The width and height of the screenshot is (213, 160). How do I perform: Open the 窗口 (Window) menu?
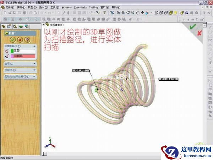tap(105, 7)
